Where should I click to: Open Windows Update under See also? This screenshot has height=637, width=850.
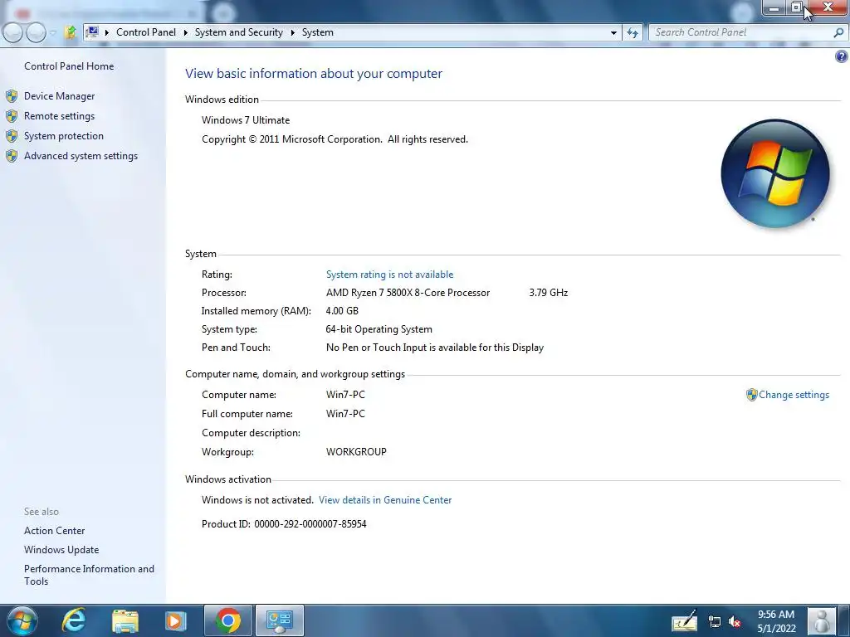(61, 550)
